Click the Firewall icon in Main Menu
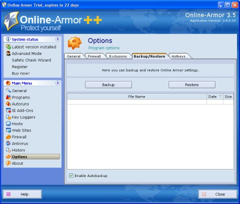Screen dimensions: 240x204 click(8, 137)
